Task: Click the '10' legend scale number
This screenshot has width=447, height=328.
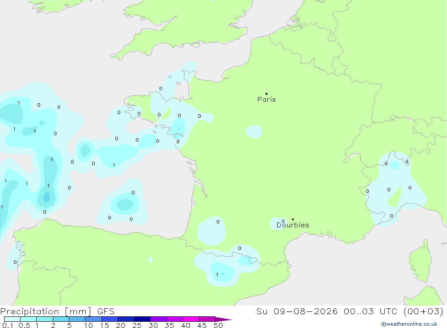Action: 89,325
